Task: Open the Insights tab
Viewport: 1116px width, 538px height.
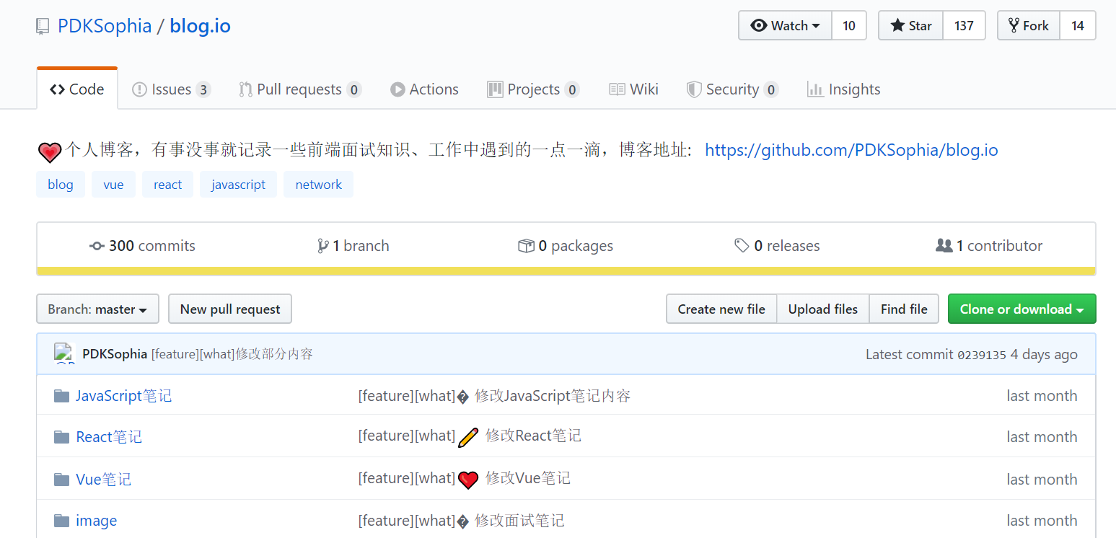Action: pyautogui.click(x=844, y=89)
